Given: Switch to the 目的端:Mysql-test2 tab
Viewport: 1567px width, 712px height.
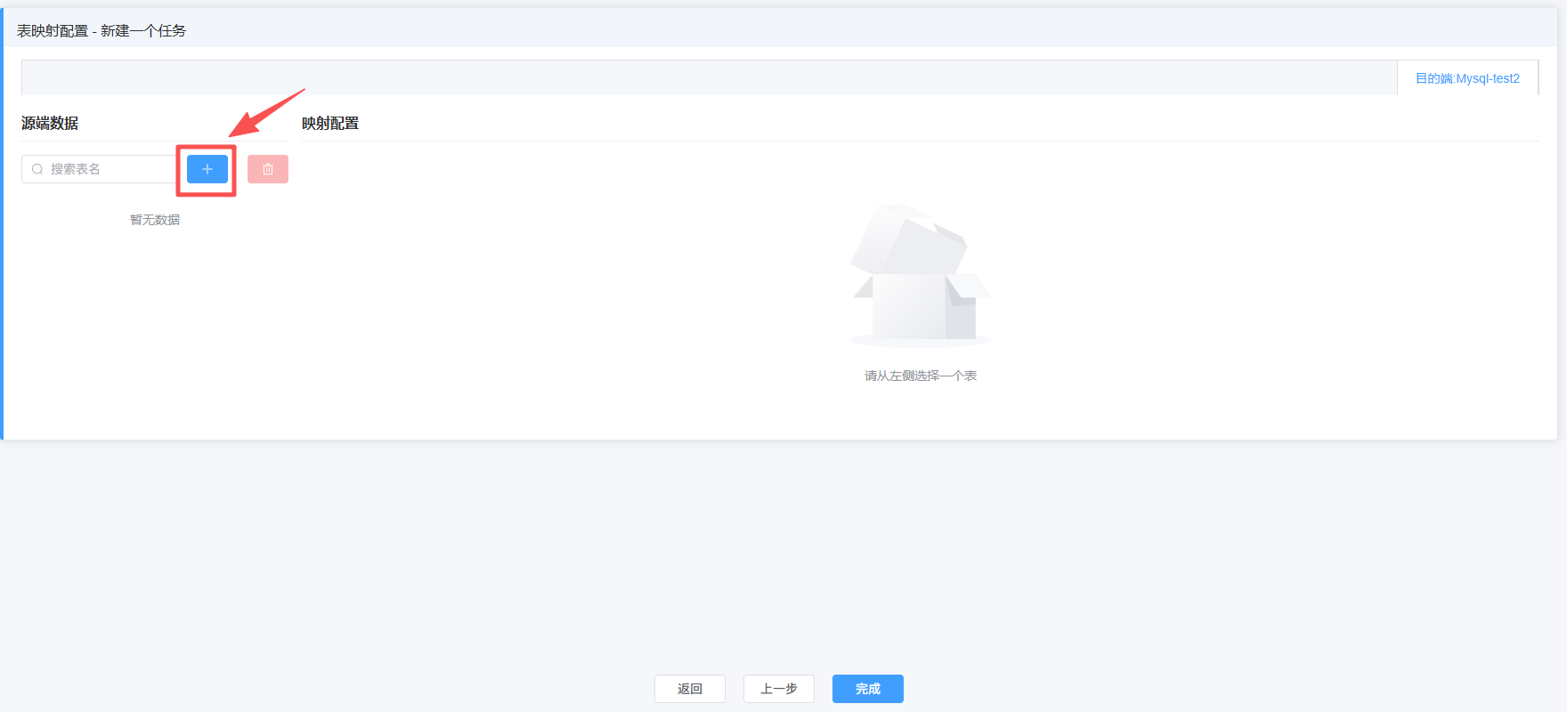Looking at the screenshot, I should pos(1467,78).
